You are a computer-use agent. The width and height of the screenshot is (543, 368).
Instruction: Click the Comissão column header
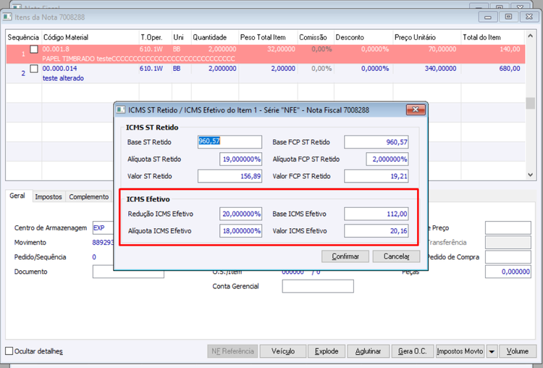[316, 38]
